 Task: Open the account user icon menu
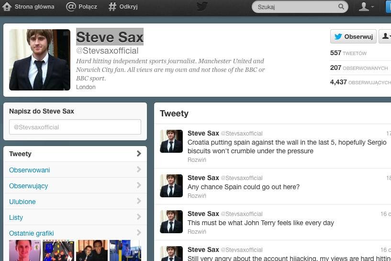pos(366,7)
